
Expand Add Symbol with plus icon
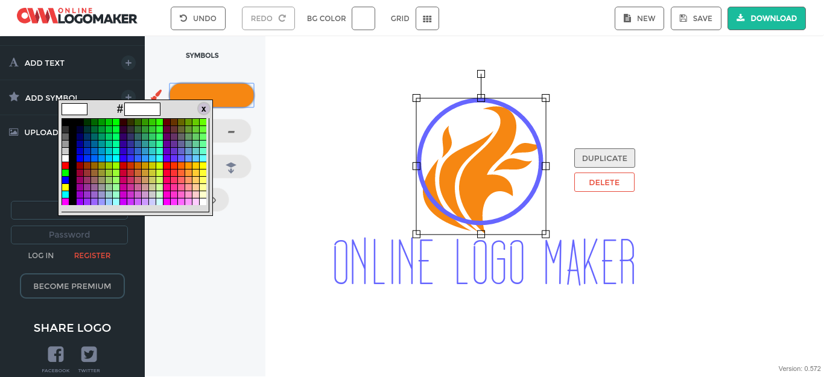tap(128, 97)
